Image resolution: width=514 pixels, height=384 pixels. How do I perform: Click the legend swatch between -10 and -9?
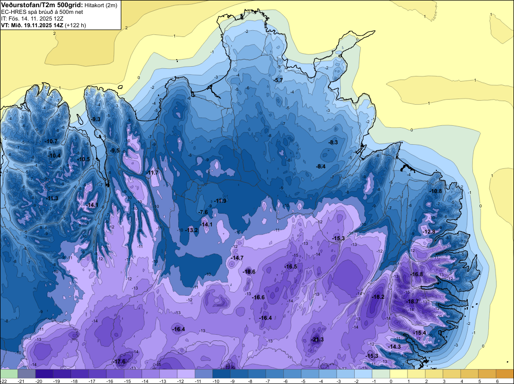tap(222, 374)
